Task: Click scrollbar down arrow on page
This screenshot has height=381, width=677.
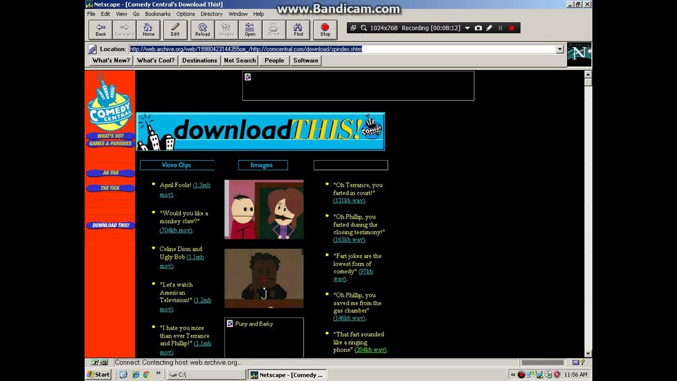Action: tap(588, 353)
